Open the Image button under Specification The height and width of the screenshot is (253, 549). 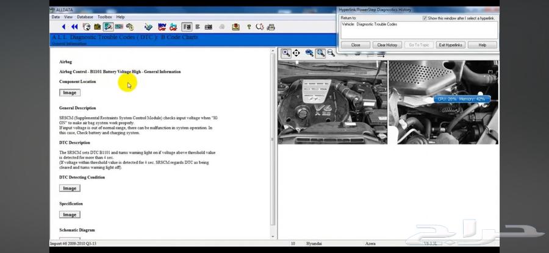(70, 215)
